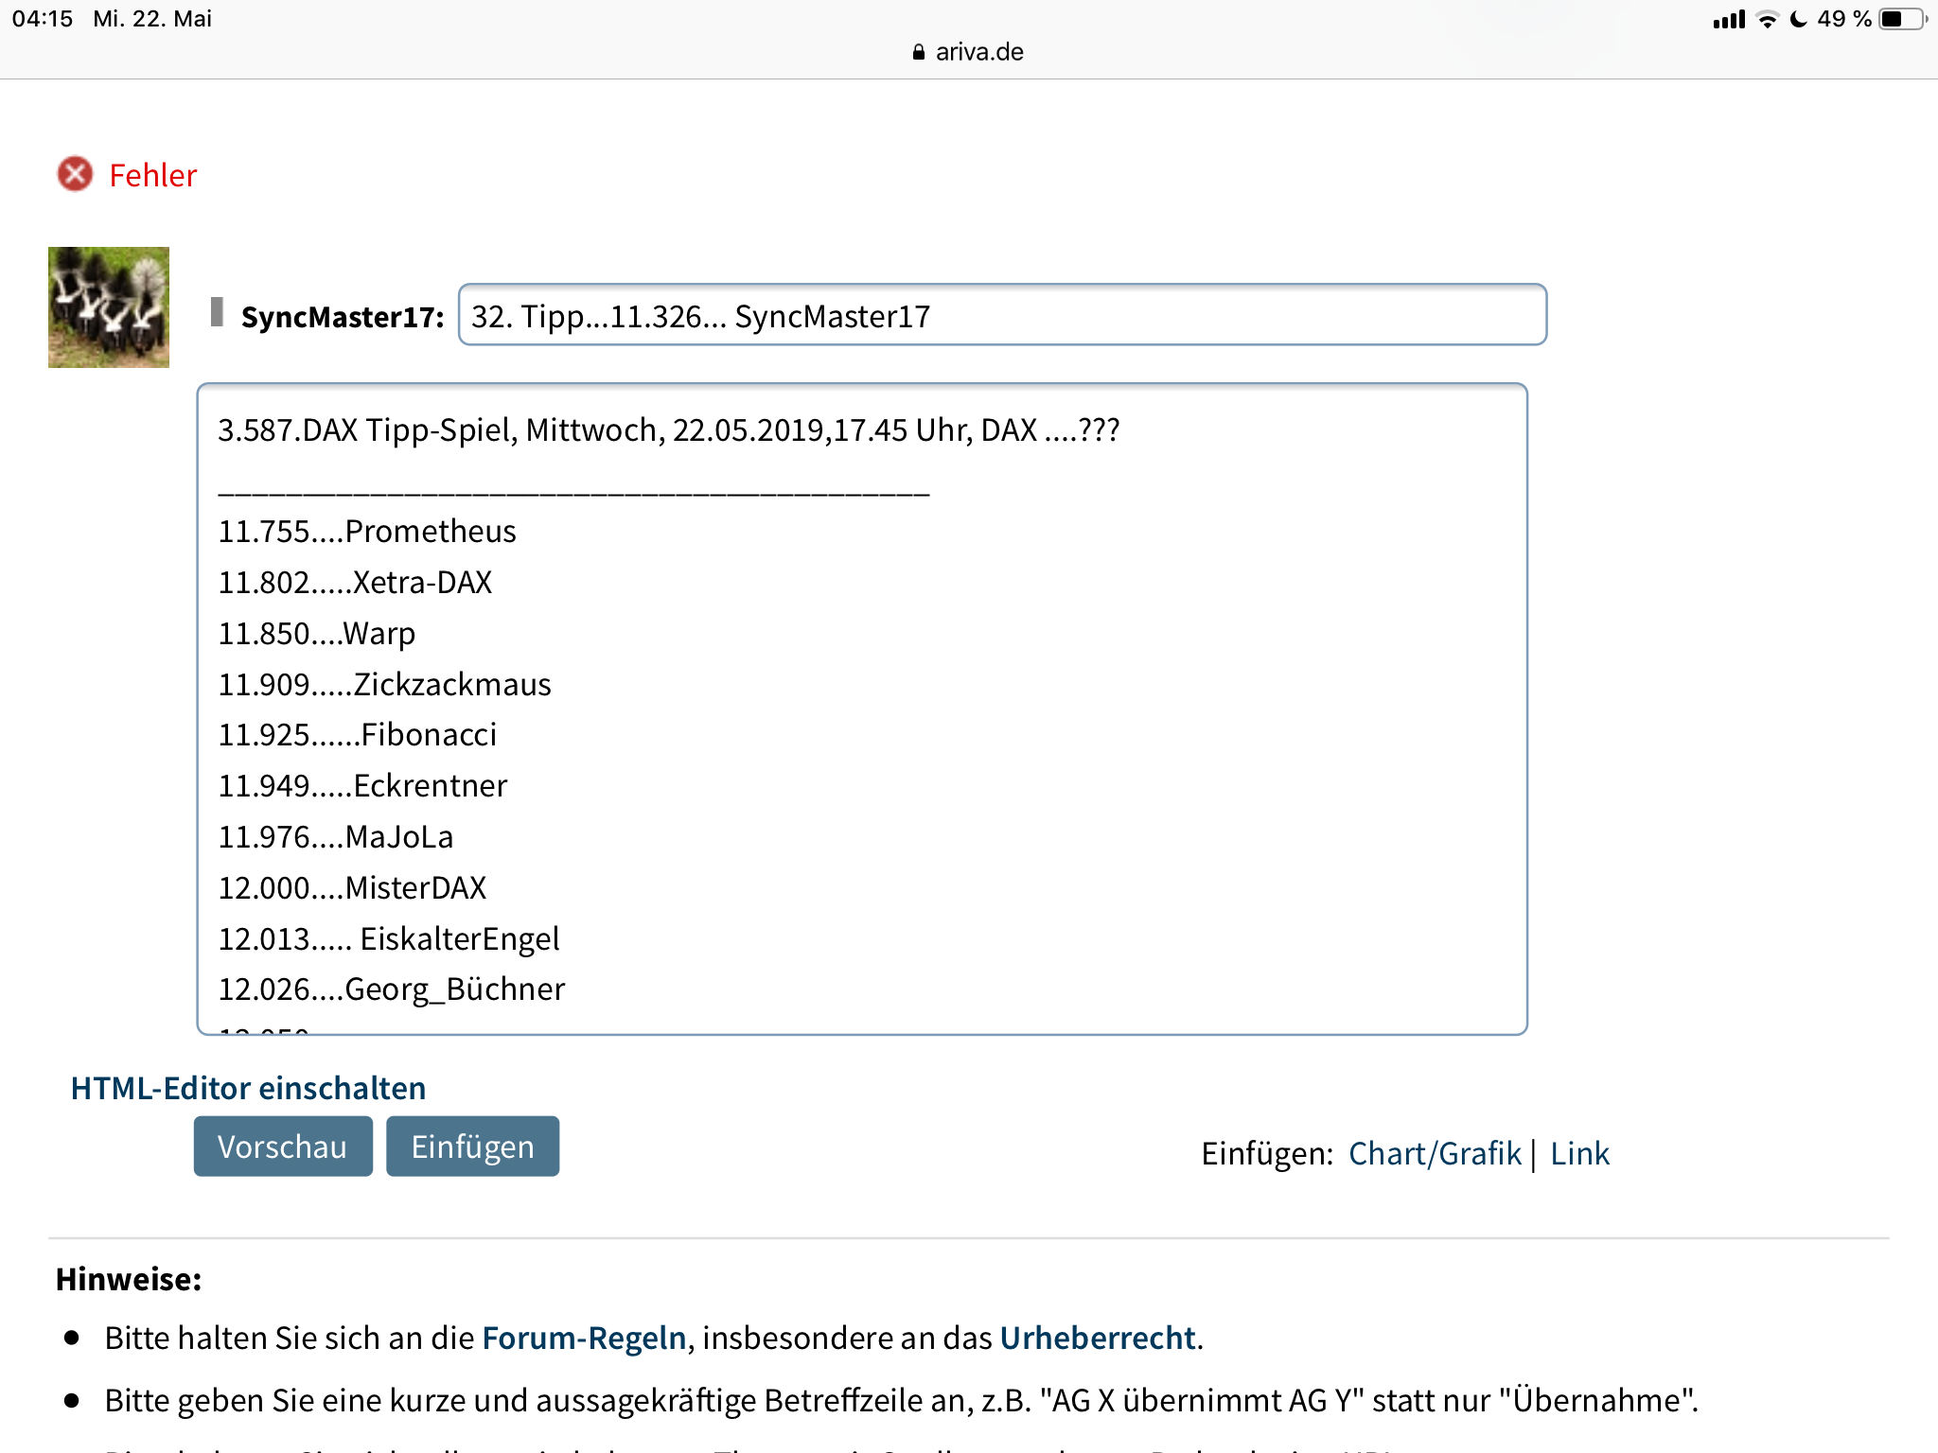Screen dimensions: 1938x1453
Task: Click the 11.755....Prometheus line in textarea
Action: pos(367,532)
